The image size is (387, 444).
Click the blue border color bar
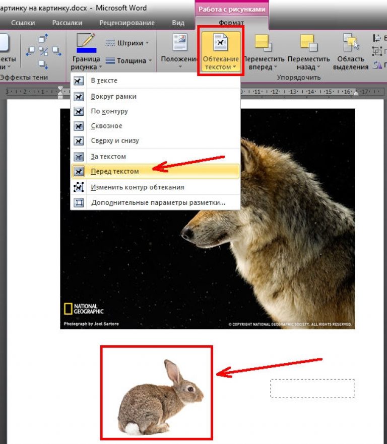[87, 50]
